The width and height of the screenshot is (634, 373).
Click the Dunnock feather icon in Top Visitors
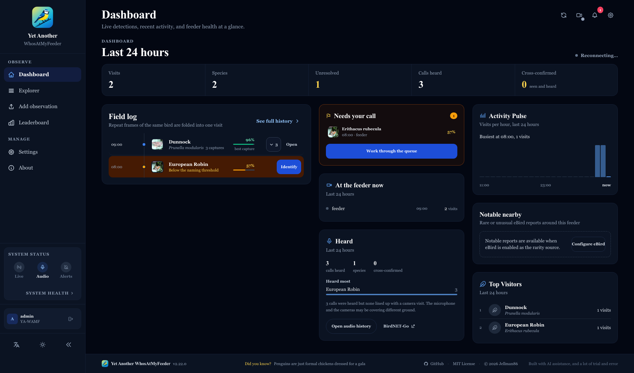coord(495,310)
